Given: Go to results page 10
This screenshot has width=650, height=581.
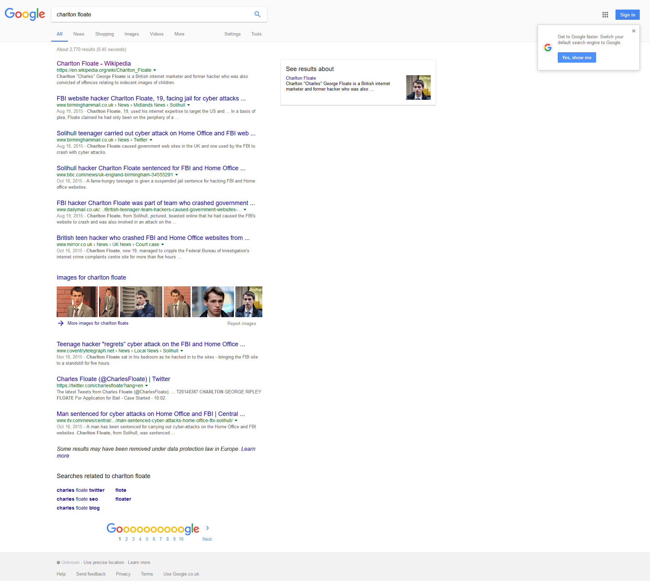Looking at the screenshot, I should pos(181,539).
